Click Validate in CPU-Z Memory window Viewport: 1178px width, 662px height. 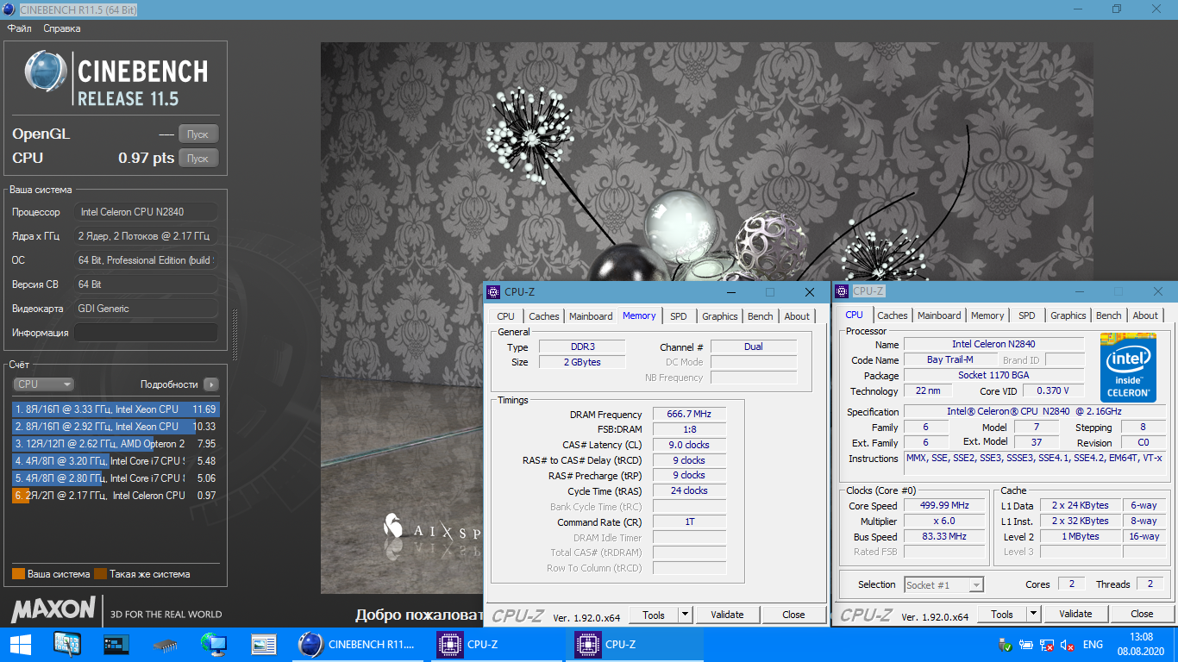(x=727, y=615)
